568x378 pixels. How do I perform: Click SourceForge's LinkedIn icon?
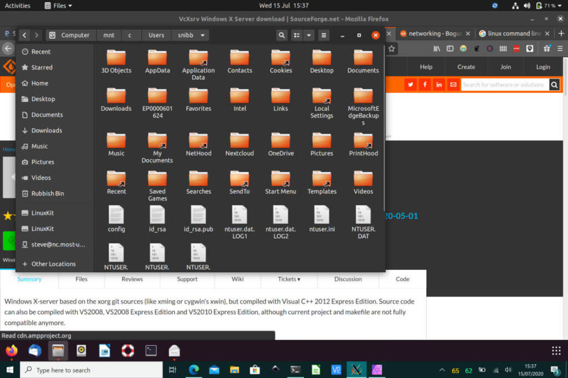click(439, 84)
